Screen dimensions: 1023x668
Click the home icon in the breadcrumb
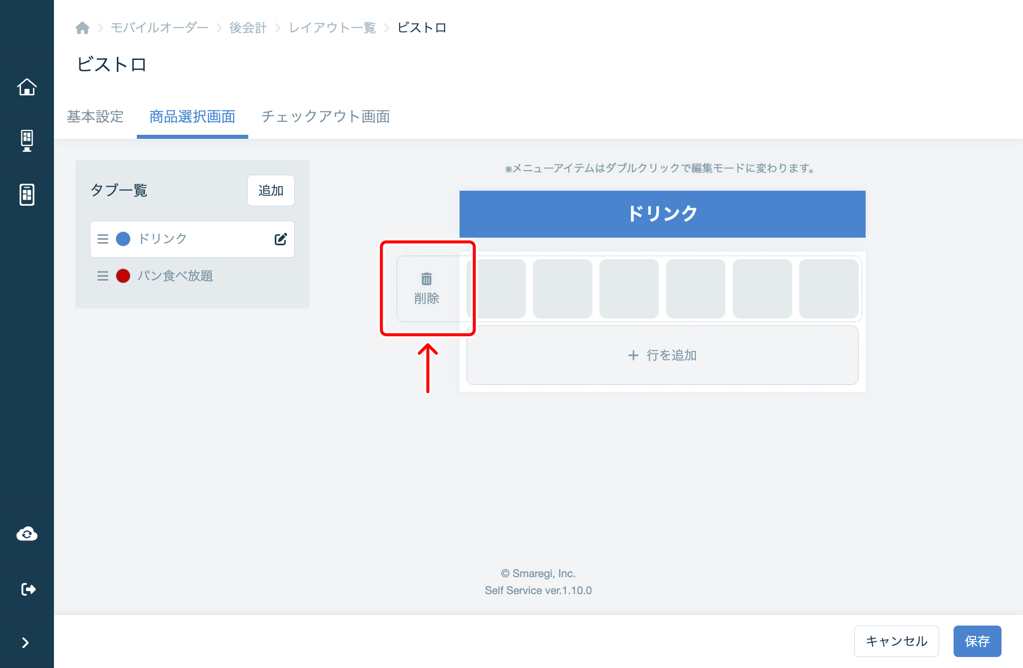[82, 27]
